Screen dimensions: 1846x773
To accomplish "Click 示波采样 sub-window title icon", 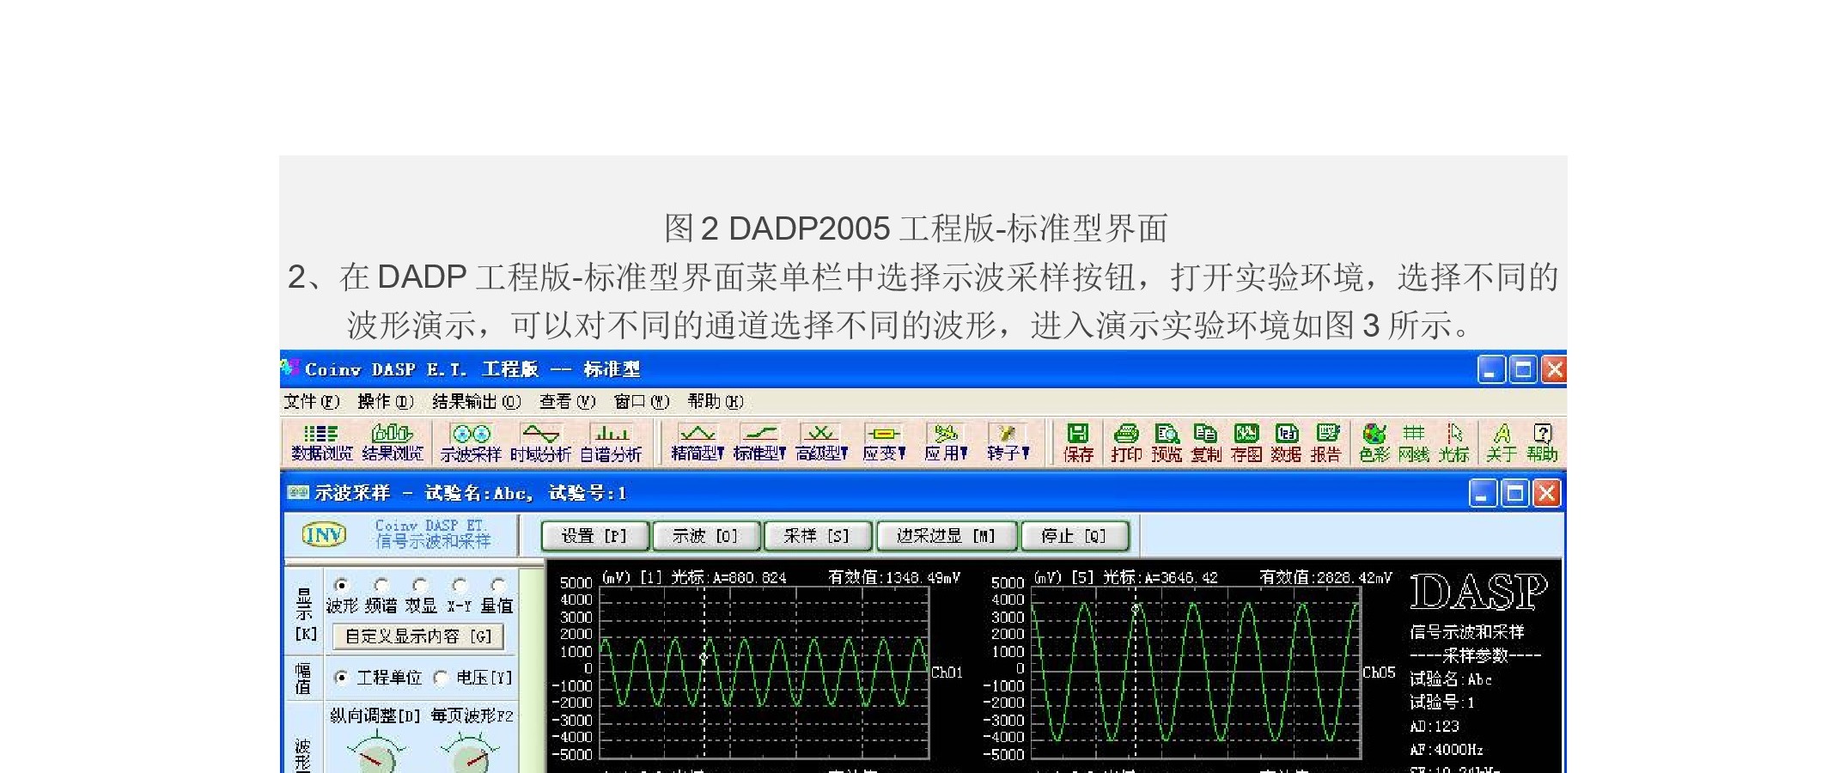I will click(x=298, y=492).
